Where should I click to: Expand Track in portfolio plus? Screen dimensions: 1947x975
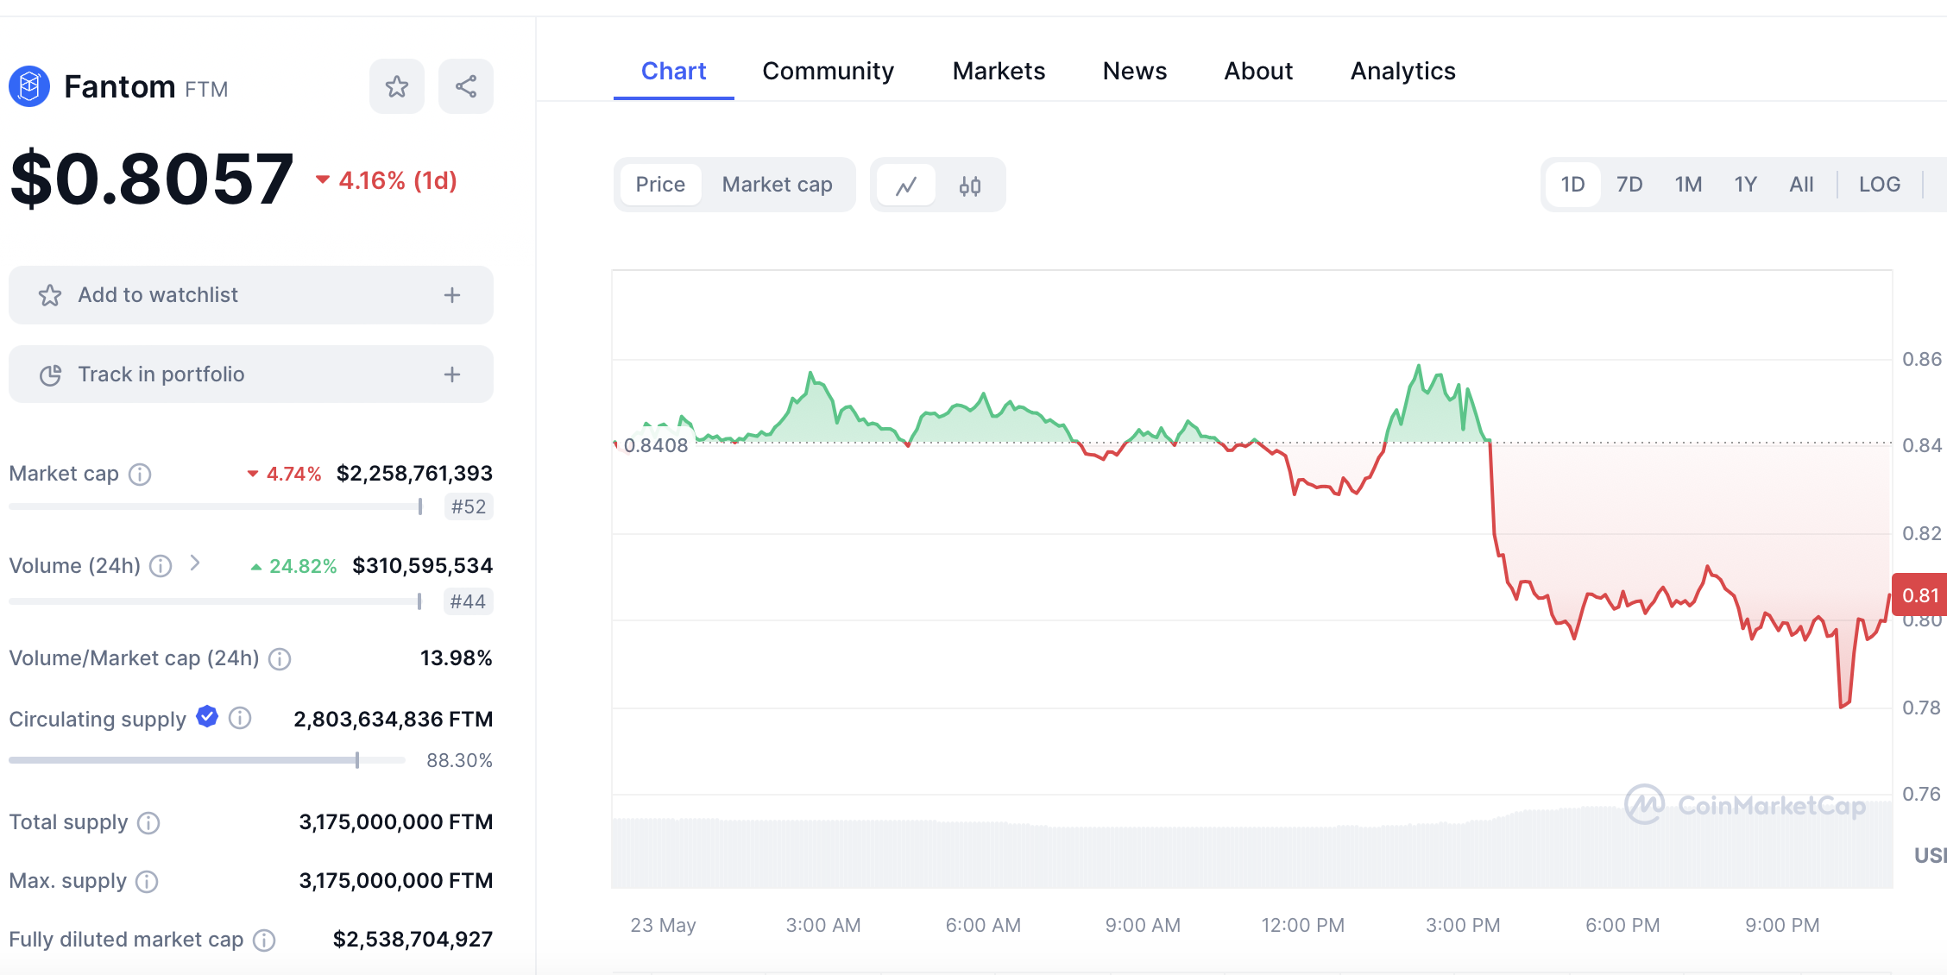point(452,374)
